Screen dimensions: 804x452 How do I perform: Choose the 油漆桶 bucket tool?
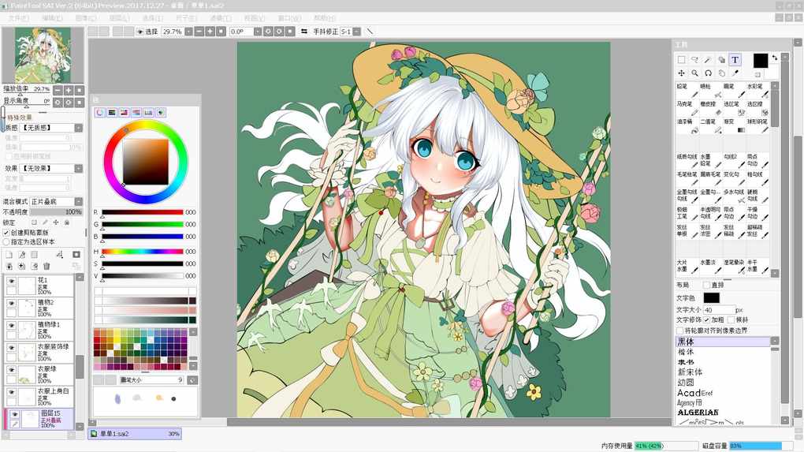tap(687, 126)
